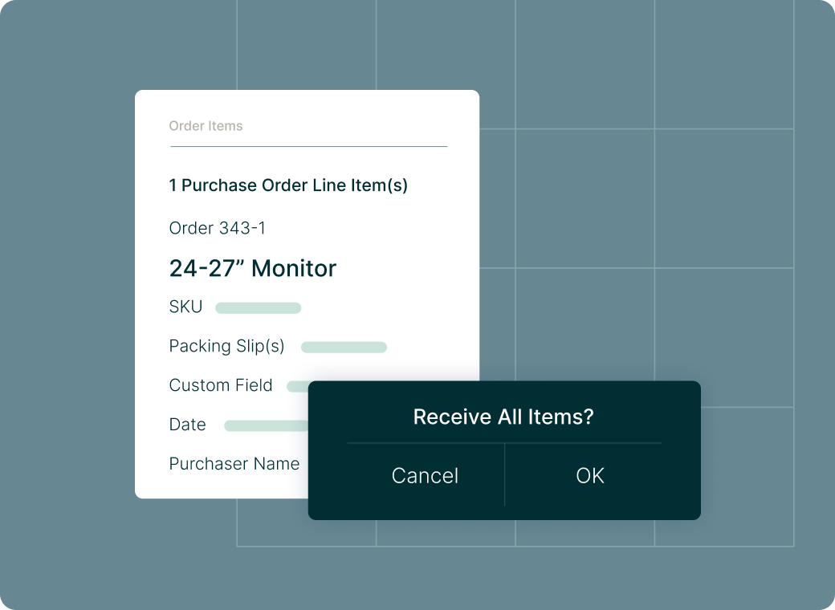The width and height of the screenshot is (835, 610).
Task: Click the OK button in dialog
Action: coord(590,475)
